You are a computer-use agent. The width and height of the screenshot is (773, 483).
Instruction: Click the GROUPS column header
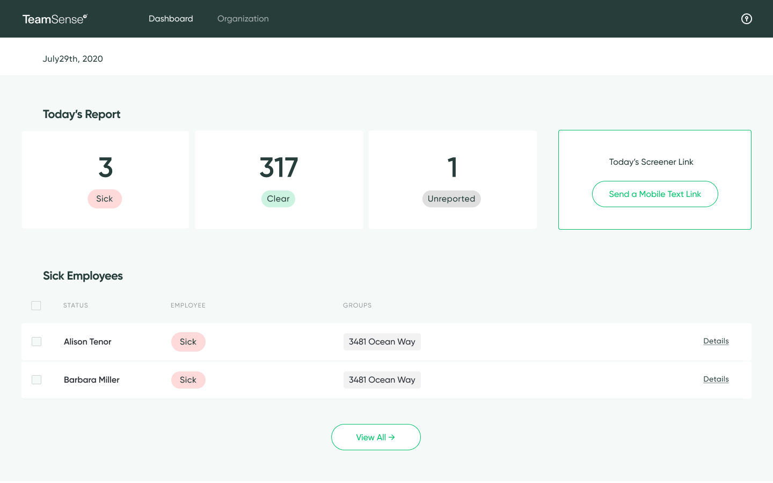358,305
